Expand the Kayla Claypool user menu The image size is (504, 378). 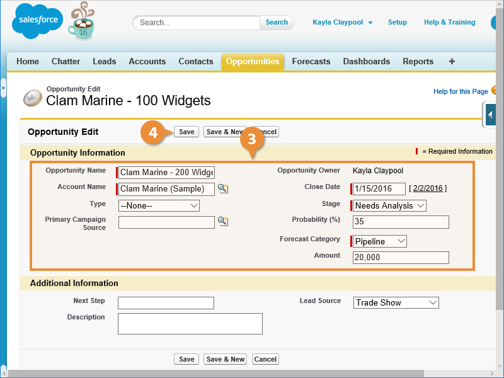tap(343, 23)
